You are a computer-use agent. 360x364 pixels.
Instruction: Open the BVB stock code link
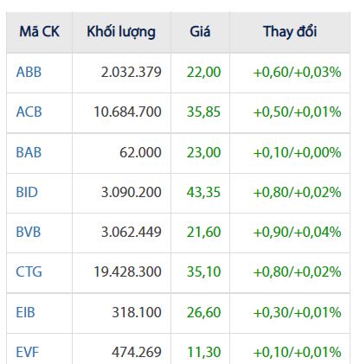(29, 232)
